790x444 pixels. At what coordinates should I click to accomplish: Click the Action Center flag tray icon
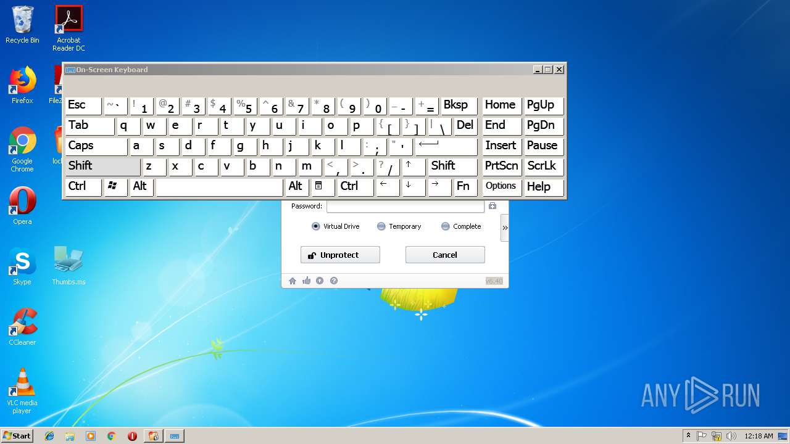[702, 436]
